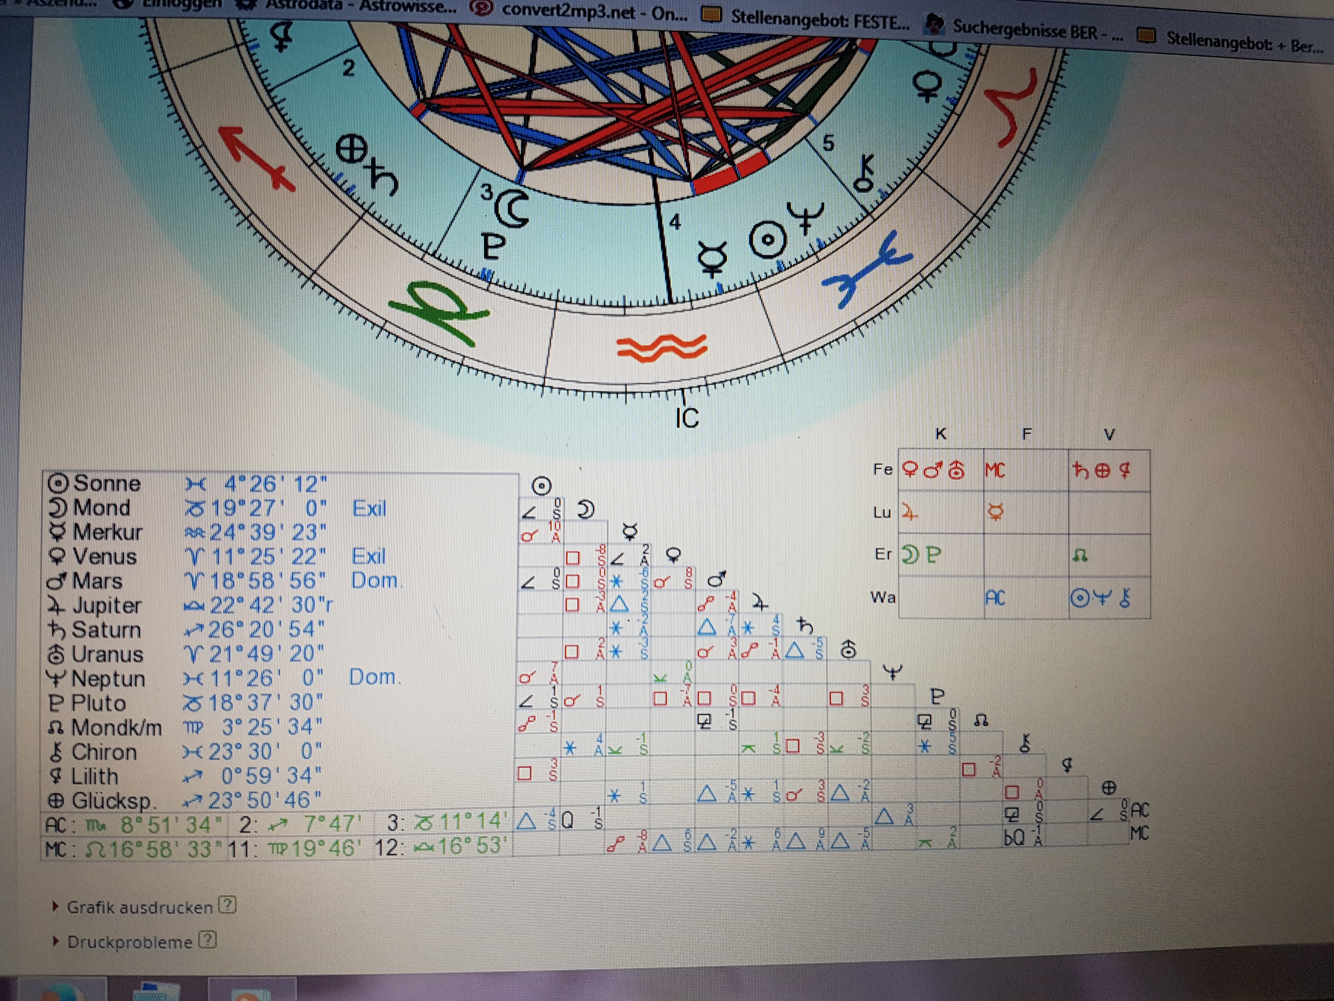Expand the triangle before Grafik ausdrucken
The height and width of the screenshot is (1001, 1334).
(x=56, y=906)
